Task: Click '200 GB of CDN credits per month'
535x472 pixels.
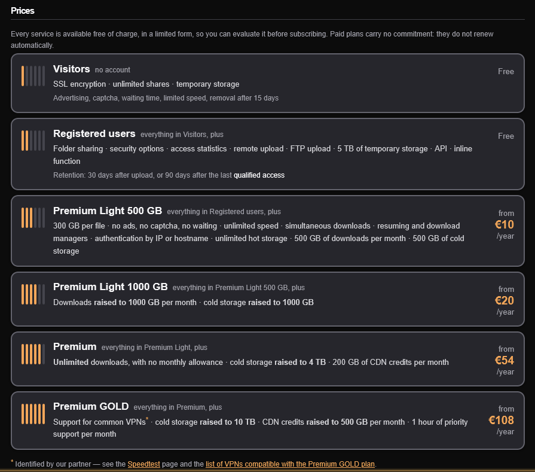Action: (391, 362)
